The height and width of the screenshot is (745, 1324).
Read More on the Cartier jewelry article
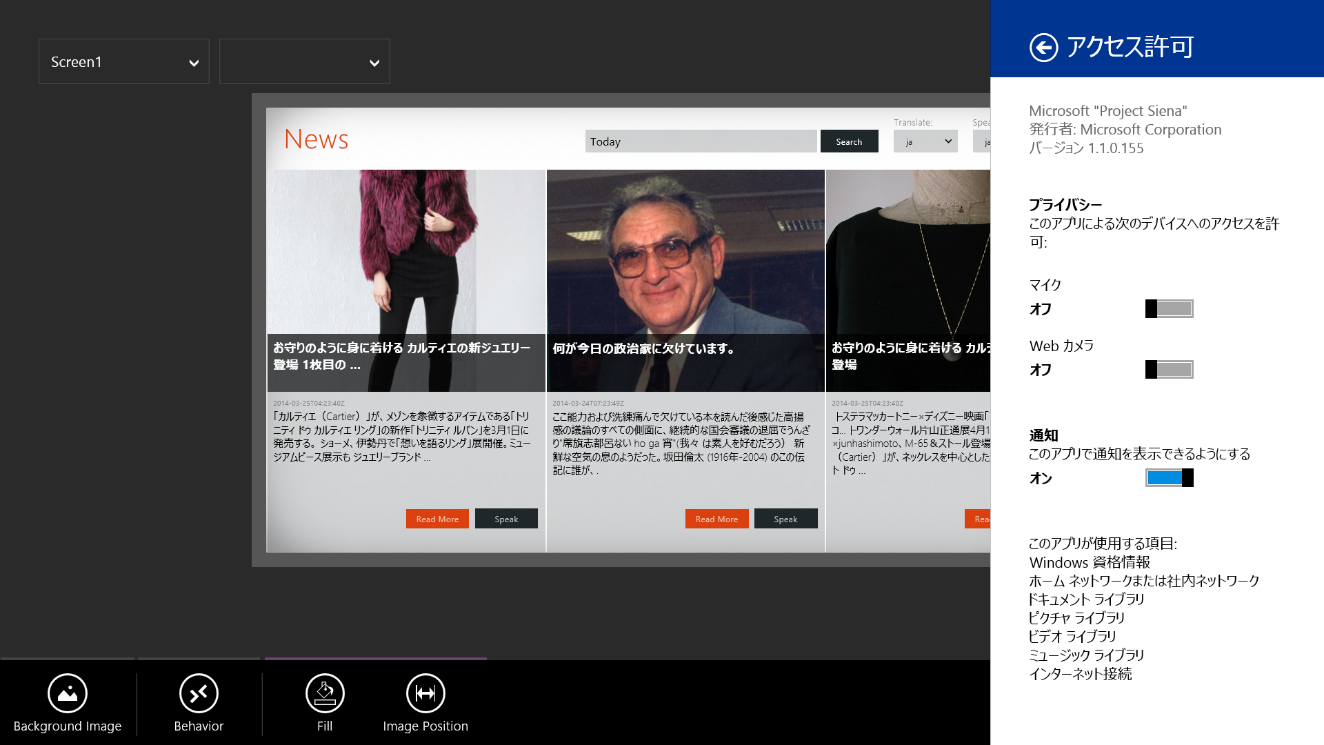[x=437, y=518]
